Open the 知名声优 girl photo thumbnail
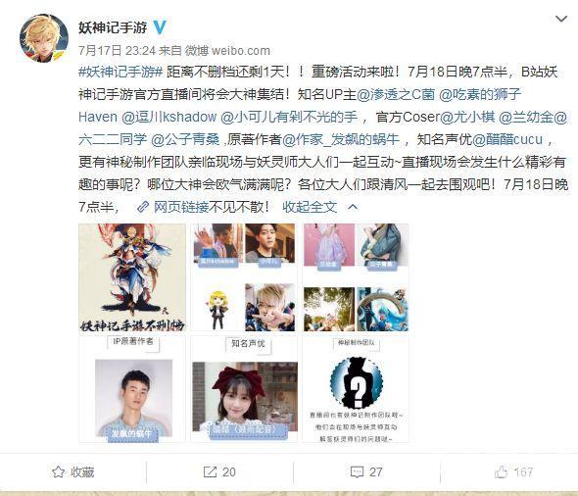 pos(244,389)
